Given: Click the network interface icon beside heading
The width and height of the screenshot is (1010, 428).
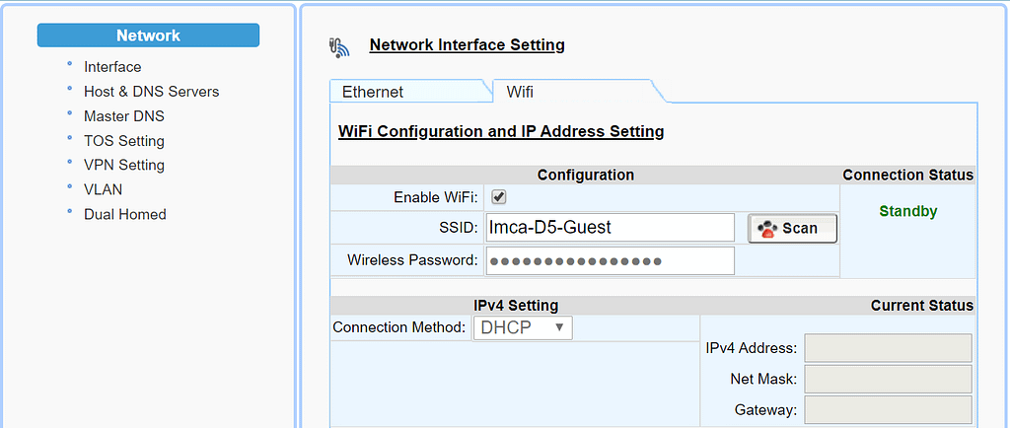Looking at the screenshot, I should pyautogui.click(x=339, y=46).
